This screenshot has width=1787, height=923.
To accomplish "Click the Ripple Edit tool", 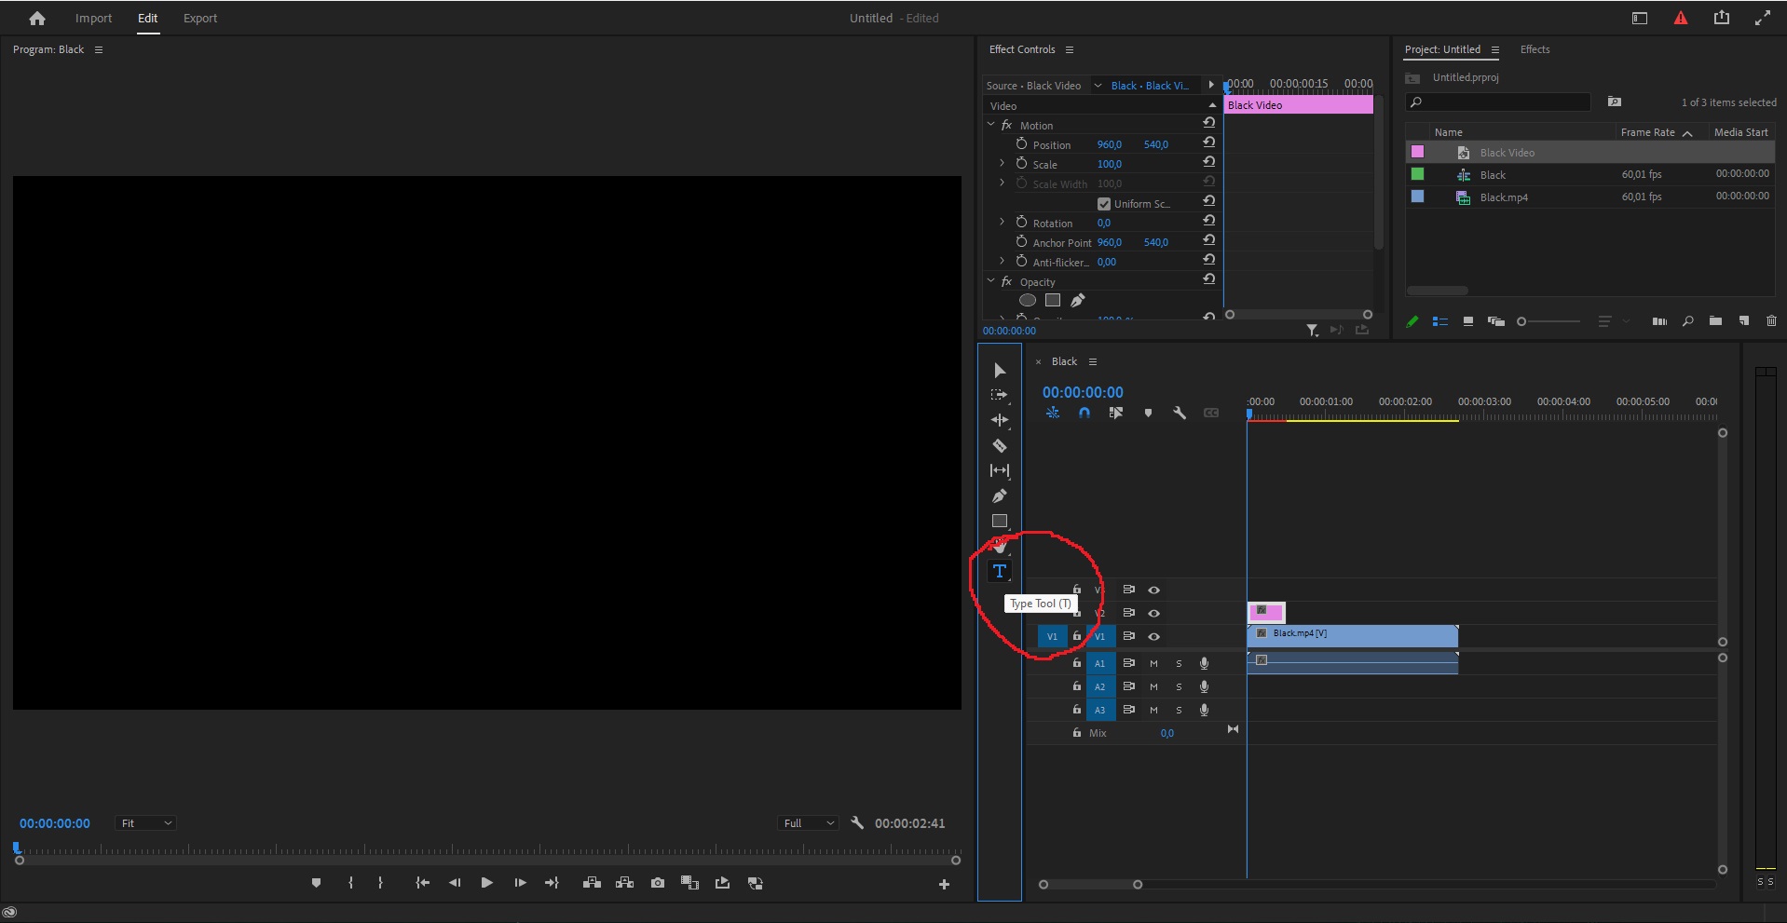I will click(x=999, y=420).
